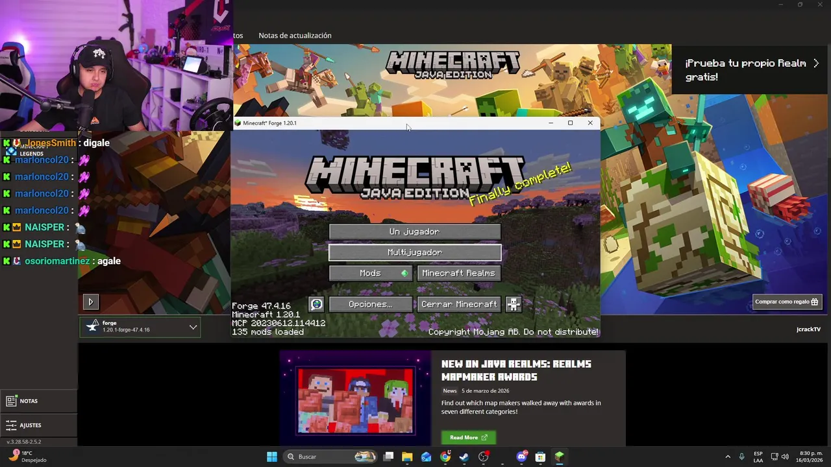Click the volume speaker icon in tray
The image size is (831, 467).
click(x=785, y=457)
